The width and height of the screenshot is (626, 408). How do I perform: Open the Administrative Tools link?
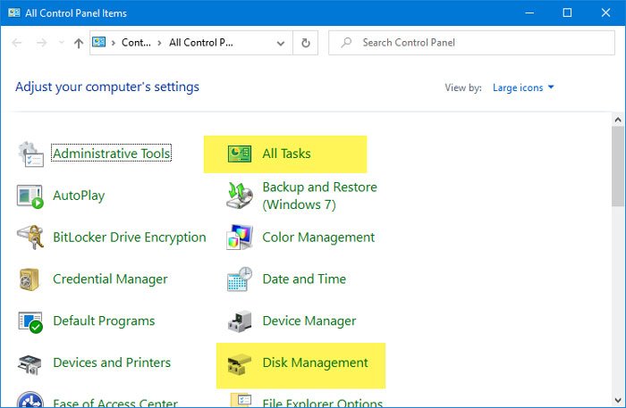coord(112,154)
